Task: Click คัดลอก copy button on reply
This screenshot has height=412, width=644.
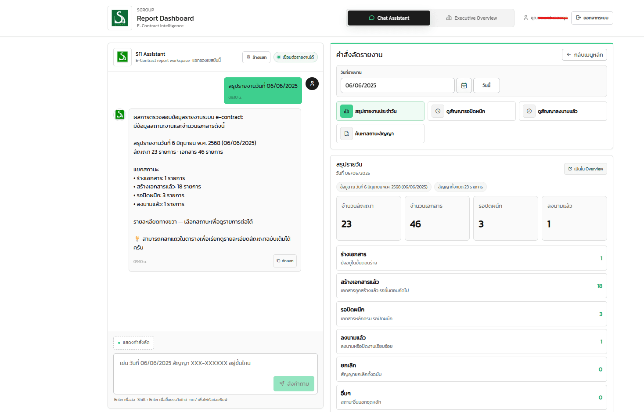Action: coord(285,261)
